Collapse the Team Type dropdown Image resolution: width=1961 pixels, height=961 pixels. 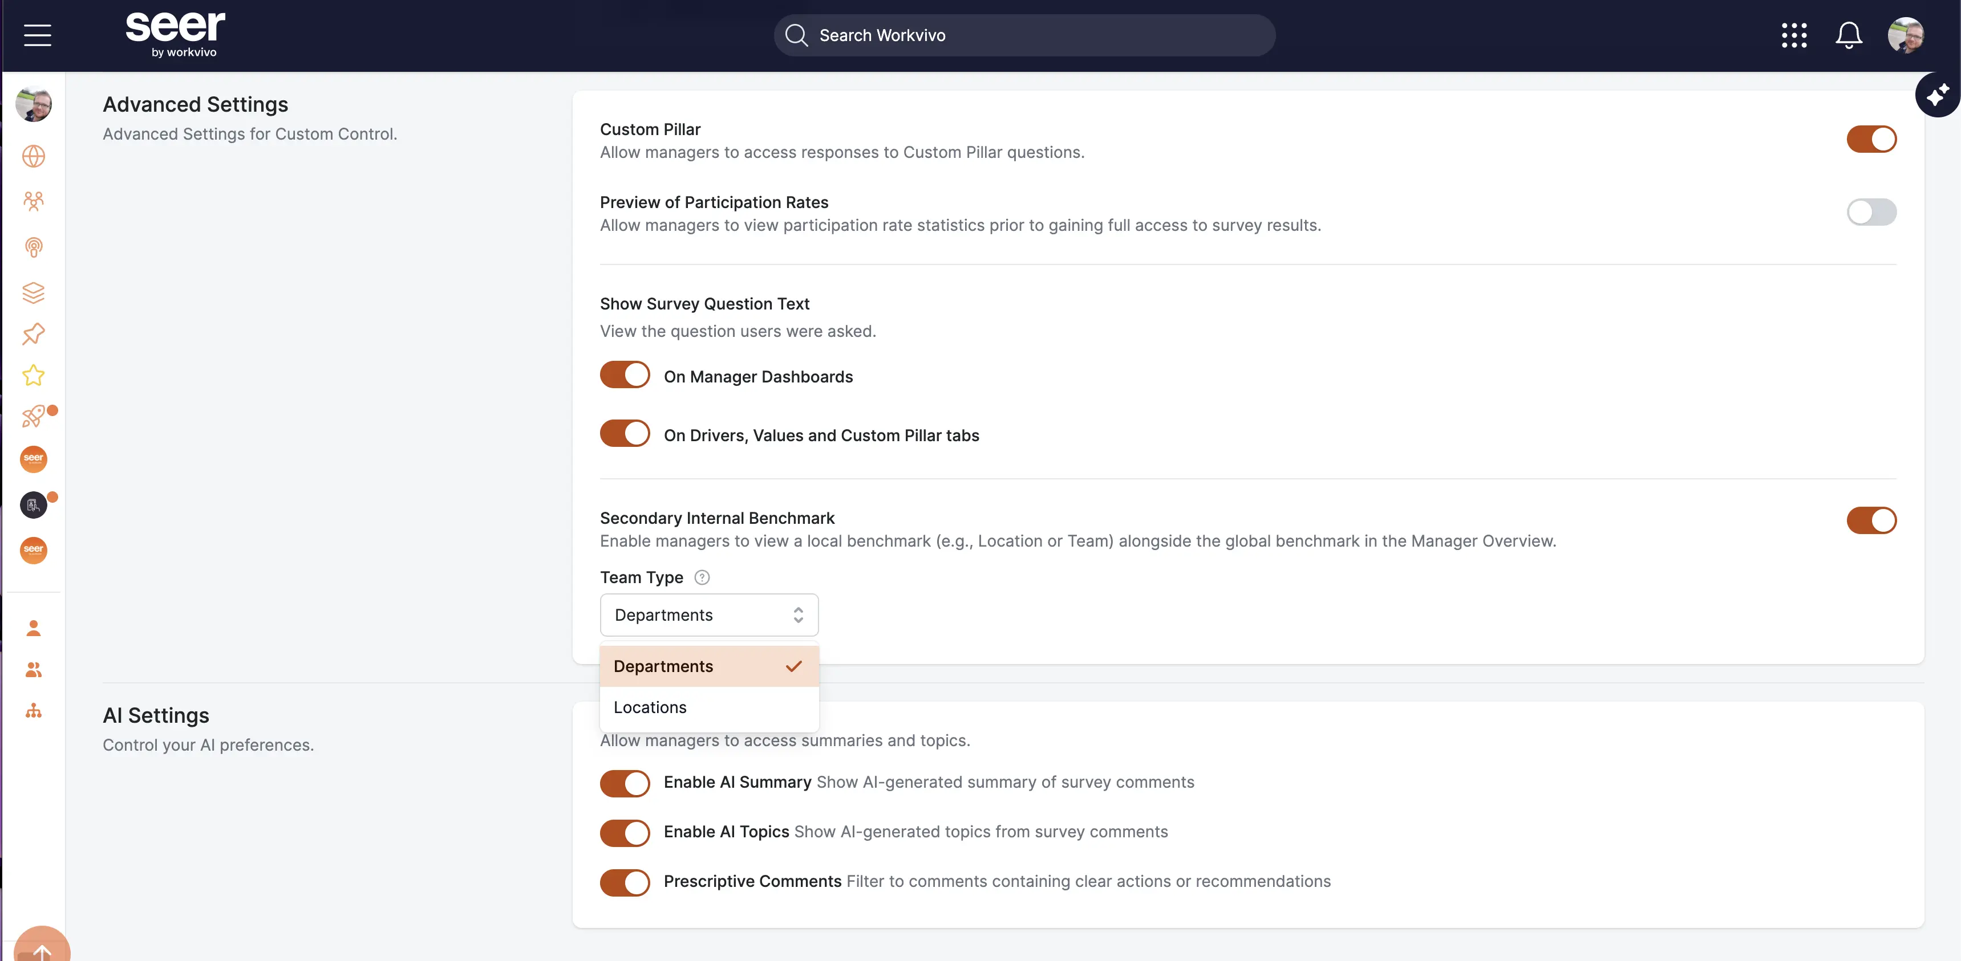[x=709, y=616]
